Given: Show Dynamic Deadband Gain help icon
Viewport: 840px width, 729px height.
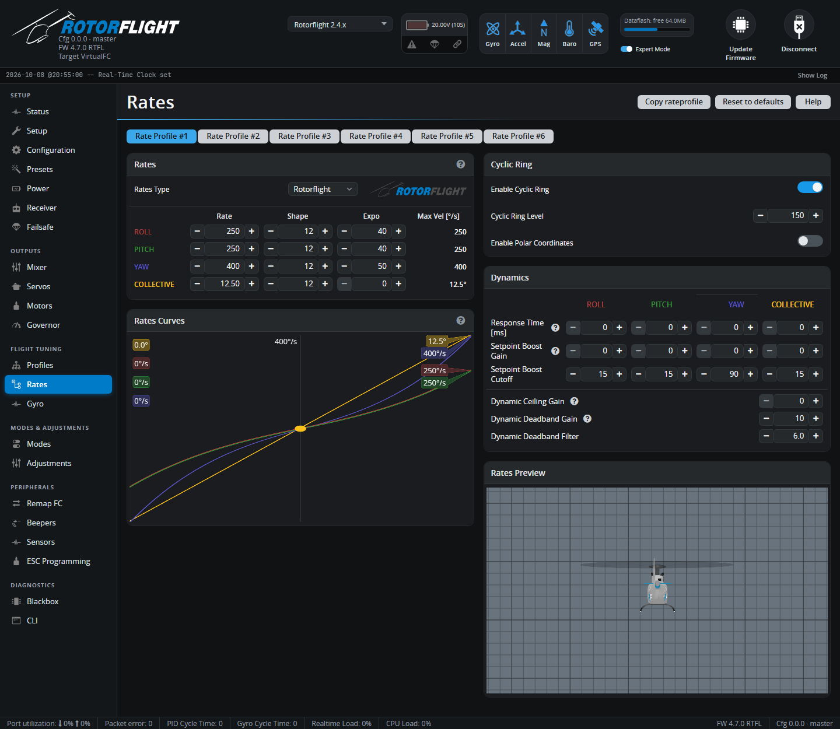Looking at the screenshot, I should pyautogui.click(x=587, y=419).
